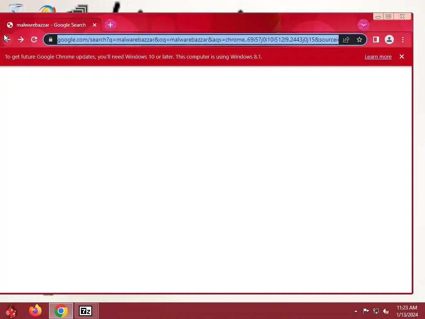Click the address bar URL field
The image size is (425, 319).
coord(198,39)
